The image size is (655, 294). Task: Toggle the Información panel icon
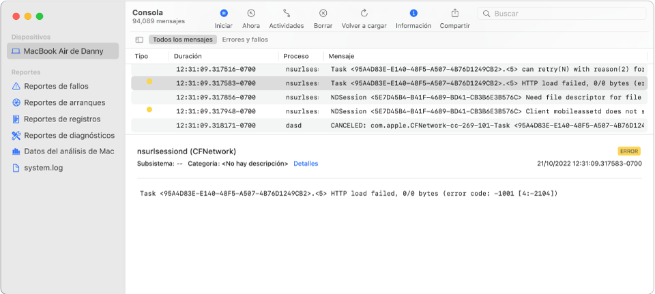[x=413, y=14]
